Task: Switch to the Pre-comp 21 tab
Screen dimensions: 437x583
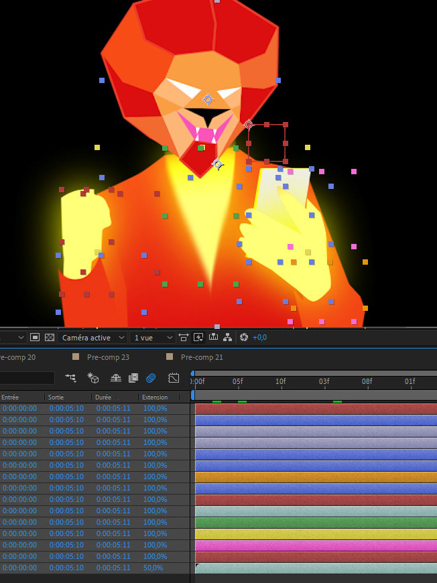Action: click(202, 357)
